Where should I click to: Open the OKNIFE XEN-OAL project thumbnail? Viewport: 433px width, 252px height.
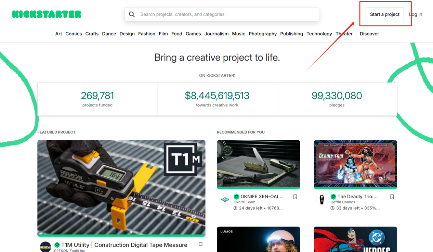click(x=258, y=164)
